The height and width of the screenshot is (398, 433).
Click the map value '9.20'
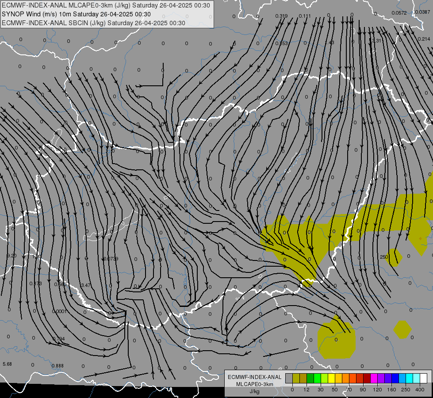[x=11, y=256]
